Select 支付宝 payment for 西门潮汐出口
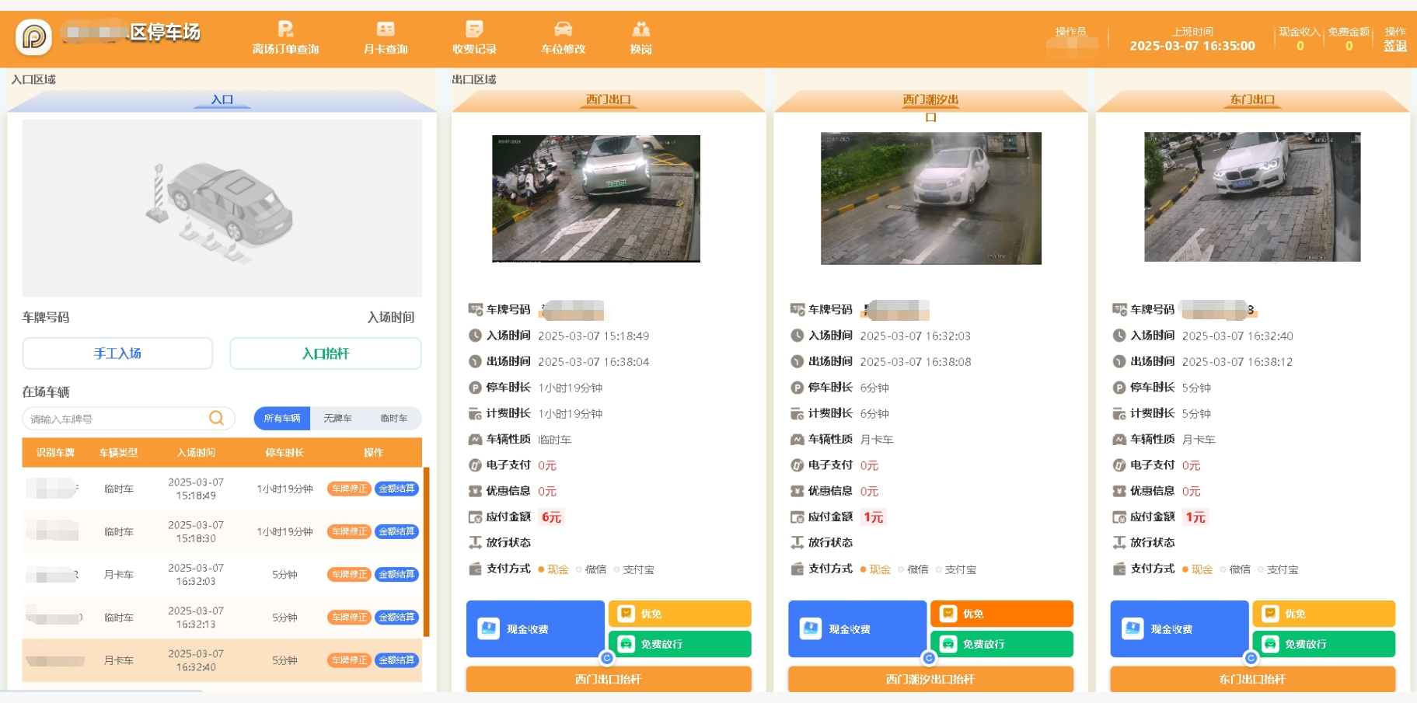This screenshot has width=1417, height=703. pyautogui.click(x=955, y=569)
